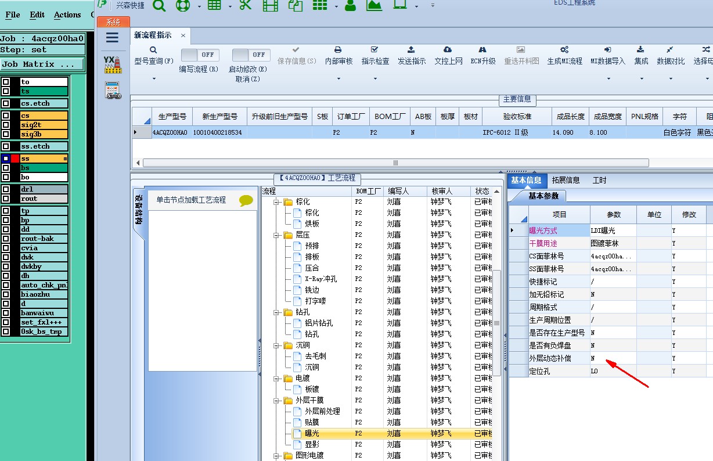
Task: Click the 外层动态补偿 parameter value N
Action: coord(613,358)
